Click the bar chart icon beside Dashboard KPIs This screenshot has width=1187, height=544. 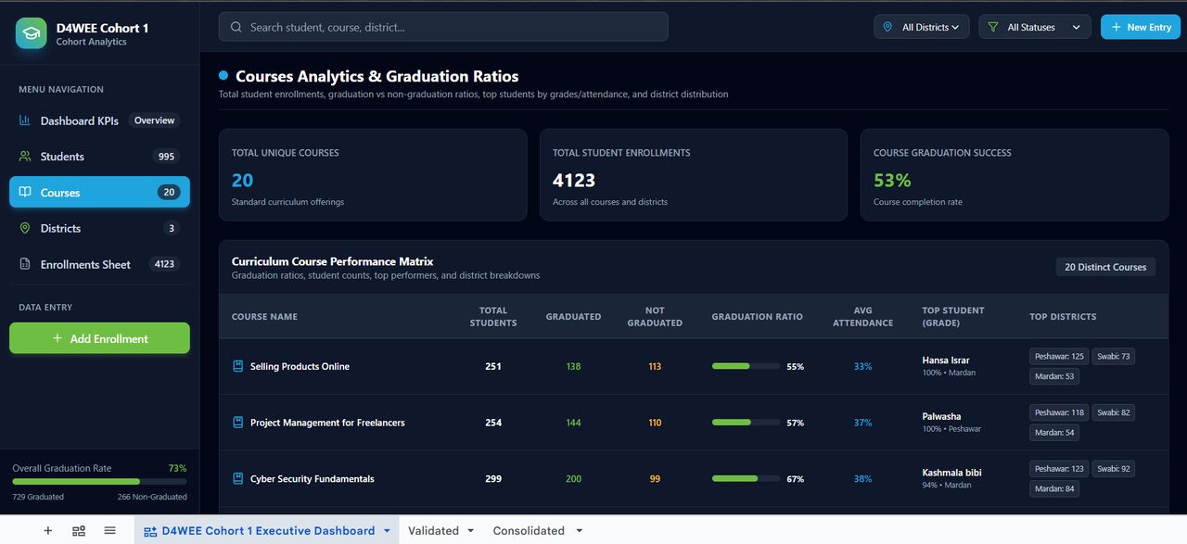coord(25,120)
